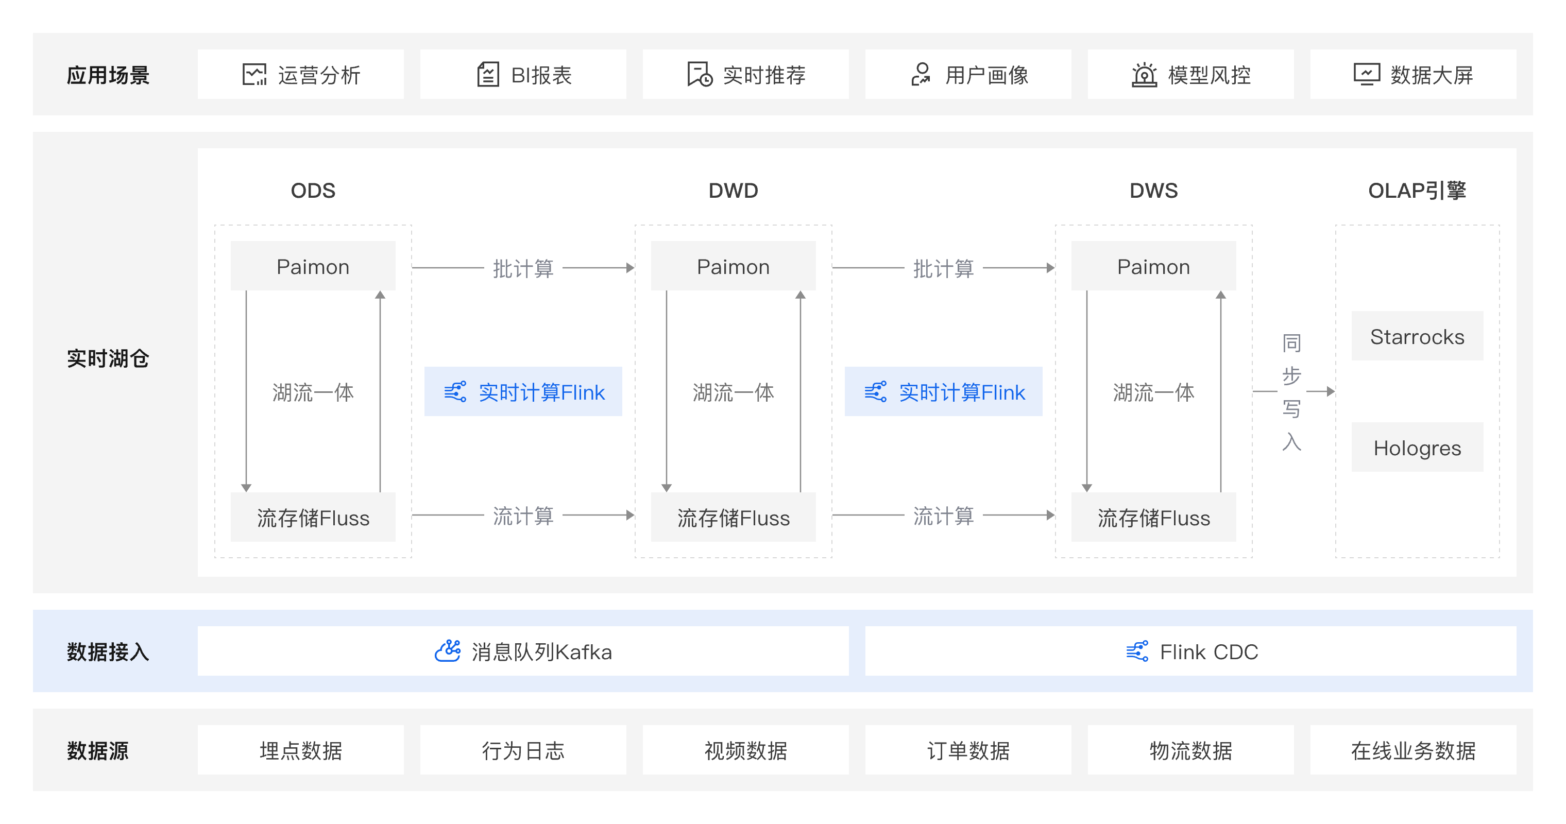The height and width of the screenshot is (824, 1566).
Task: Click the 运营分析 chart icon
Action: 254,75
